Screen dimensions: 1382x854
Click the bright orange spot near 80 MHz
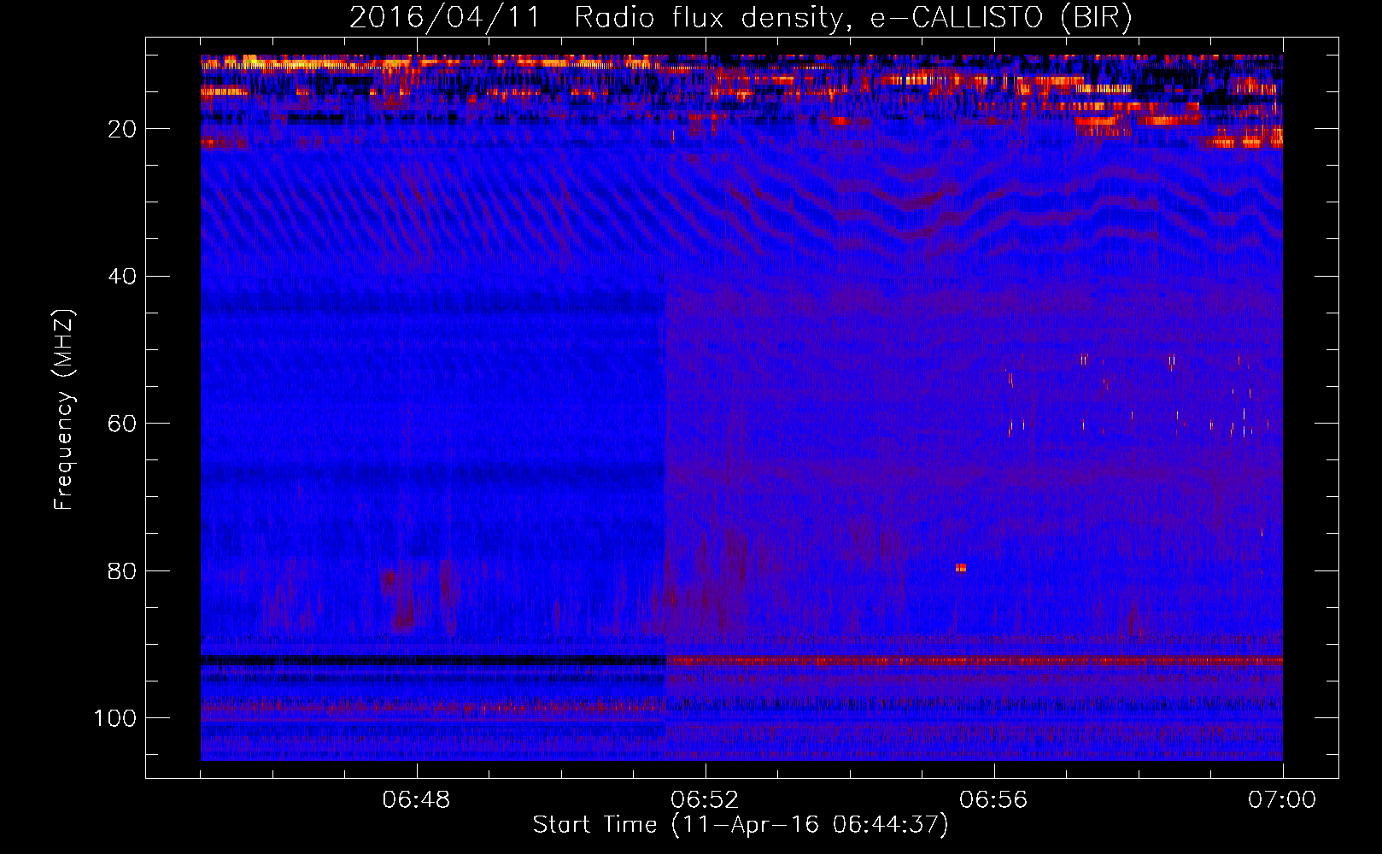tap(961, 568)
